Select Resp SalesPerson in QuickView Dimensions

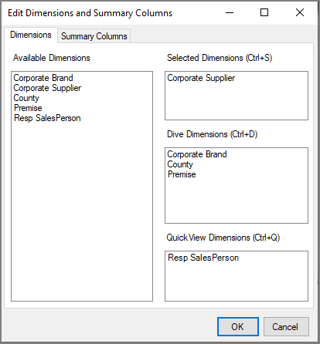tap(203, 258)
